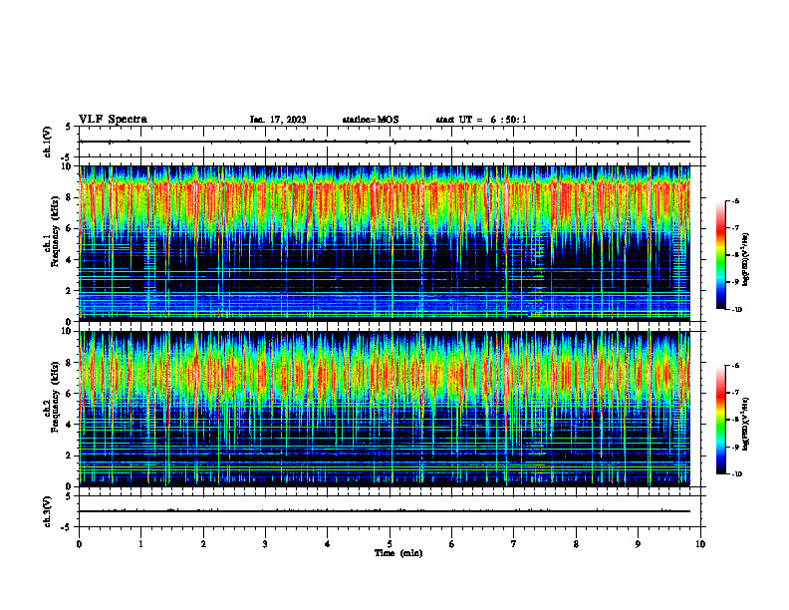Click the time axis tick label "2"
Viewport: 789px width, 610px height.
point(203,544)
